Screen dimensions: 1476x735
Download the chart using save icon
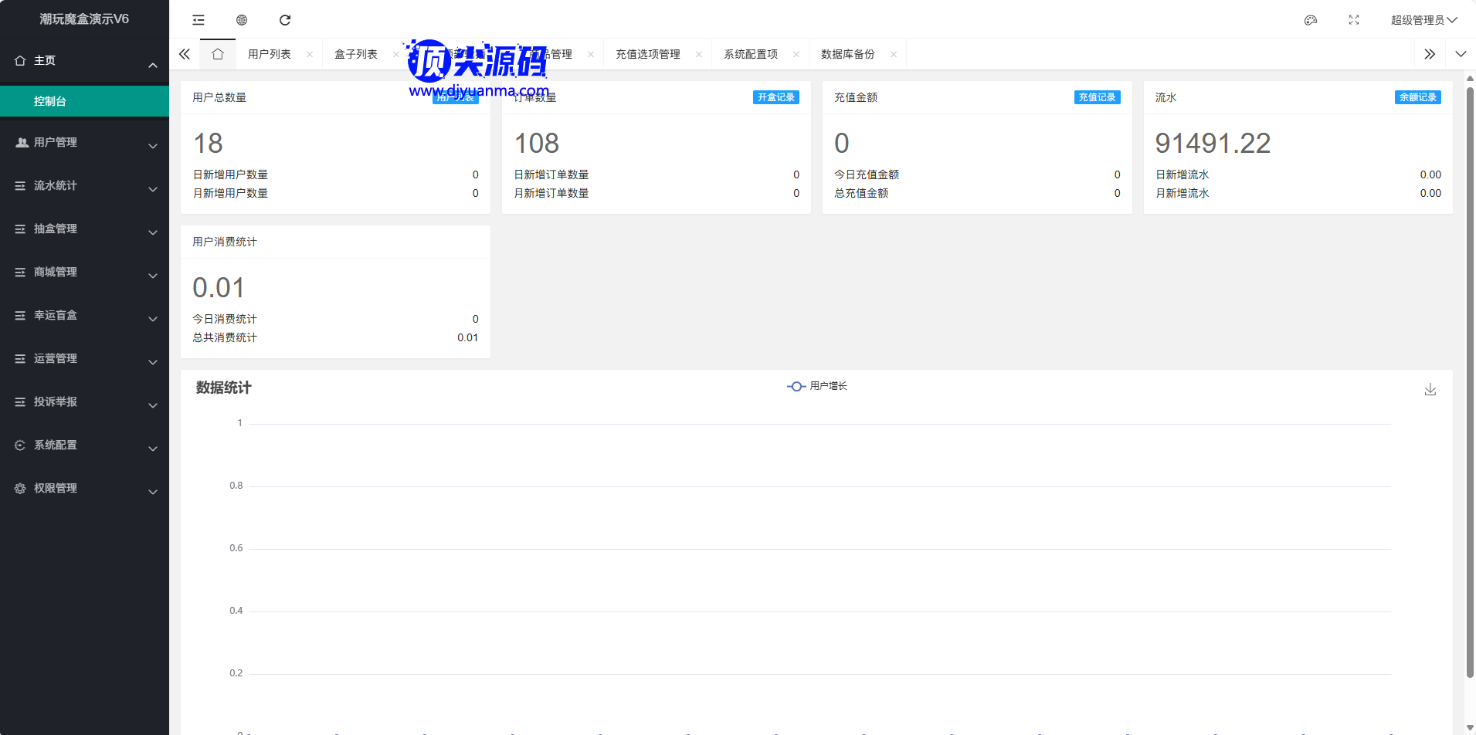[1430, 390]
